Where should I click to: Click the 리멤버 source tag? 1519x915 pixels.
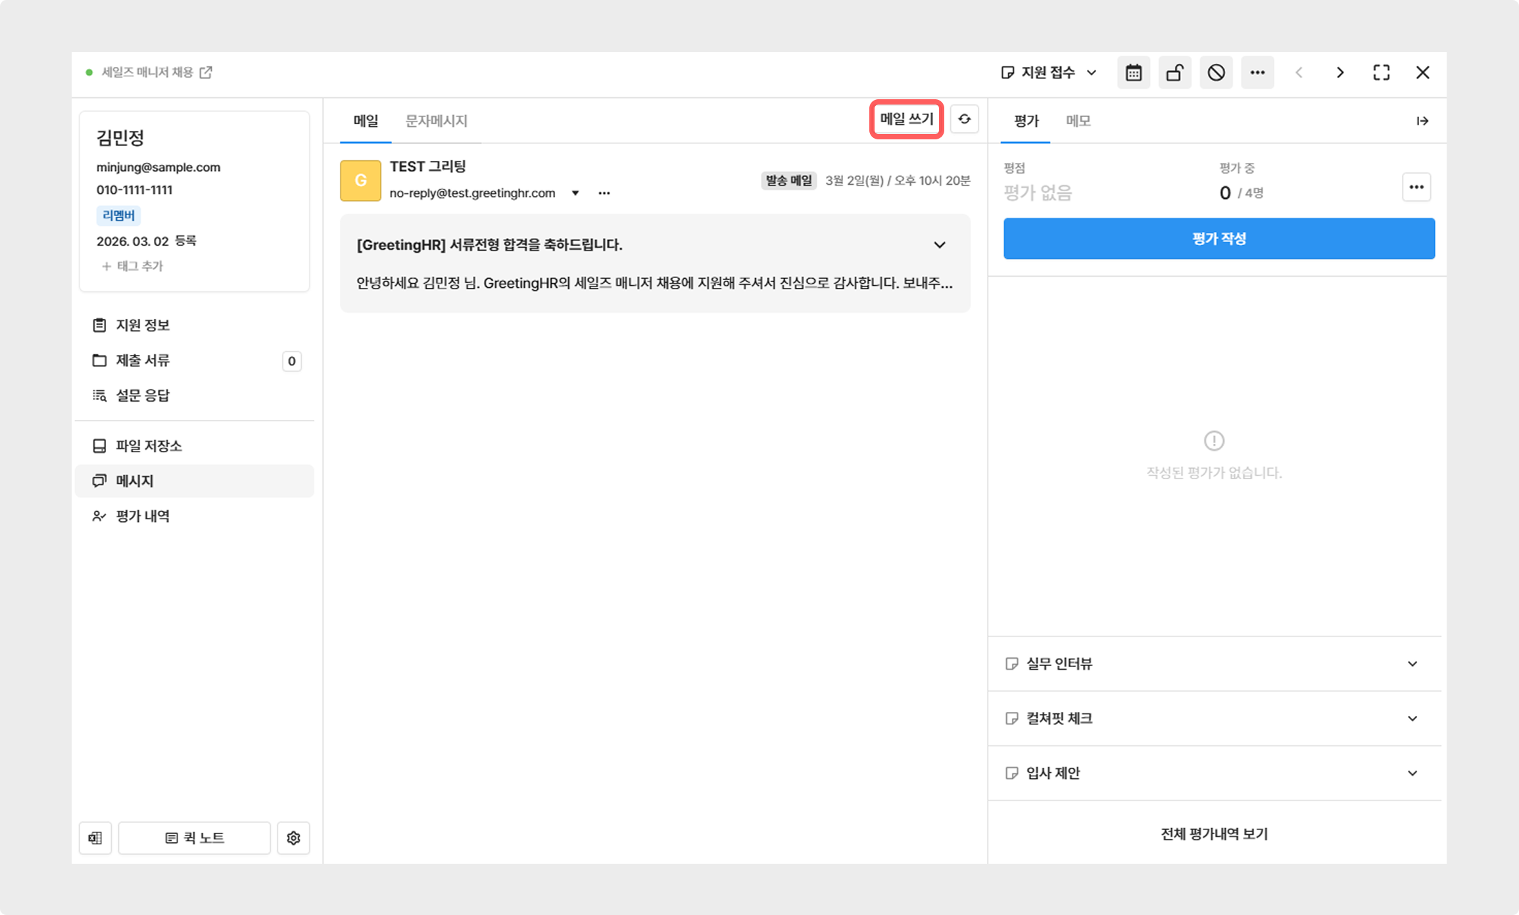[118, 216]
